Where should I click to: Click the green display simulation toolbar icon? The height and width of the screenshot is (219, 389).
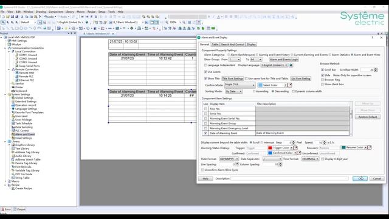tap(213, 29)
